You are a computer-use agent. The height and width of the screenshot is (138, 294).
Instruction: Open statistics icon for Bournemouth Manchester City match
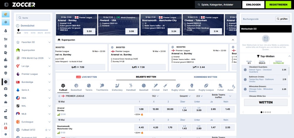59,133
